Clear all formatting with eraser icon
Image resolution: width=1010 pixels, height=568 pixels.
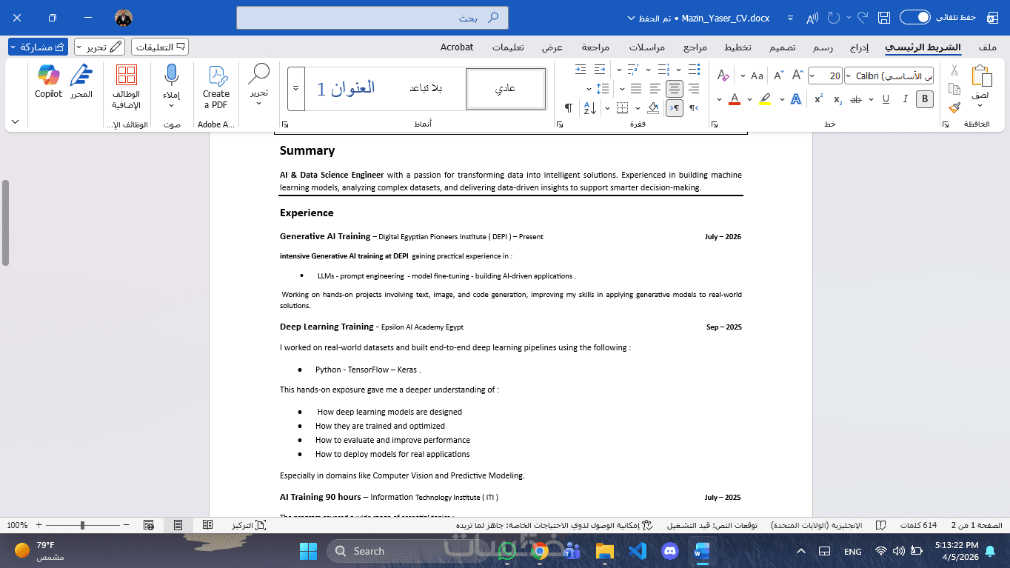tap(723, 76)
